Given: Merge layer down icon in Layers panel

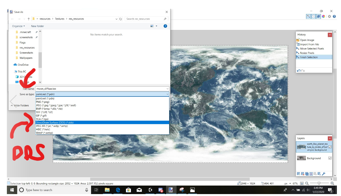Looking at the screenshot, I should tap(311, 174).
